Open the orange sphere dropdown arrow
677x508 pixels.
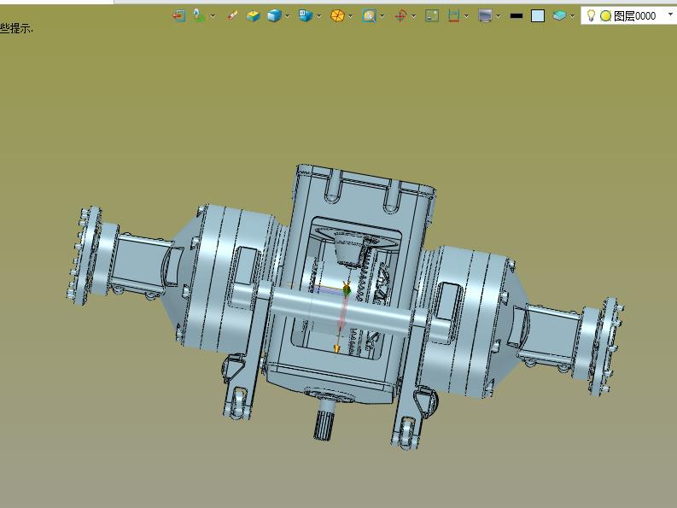350,16
